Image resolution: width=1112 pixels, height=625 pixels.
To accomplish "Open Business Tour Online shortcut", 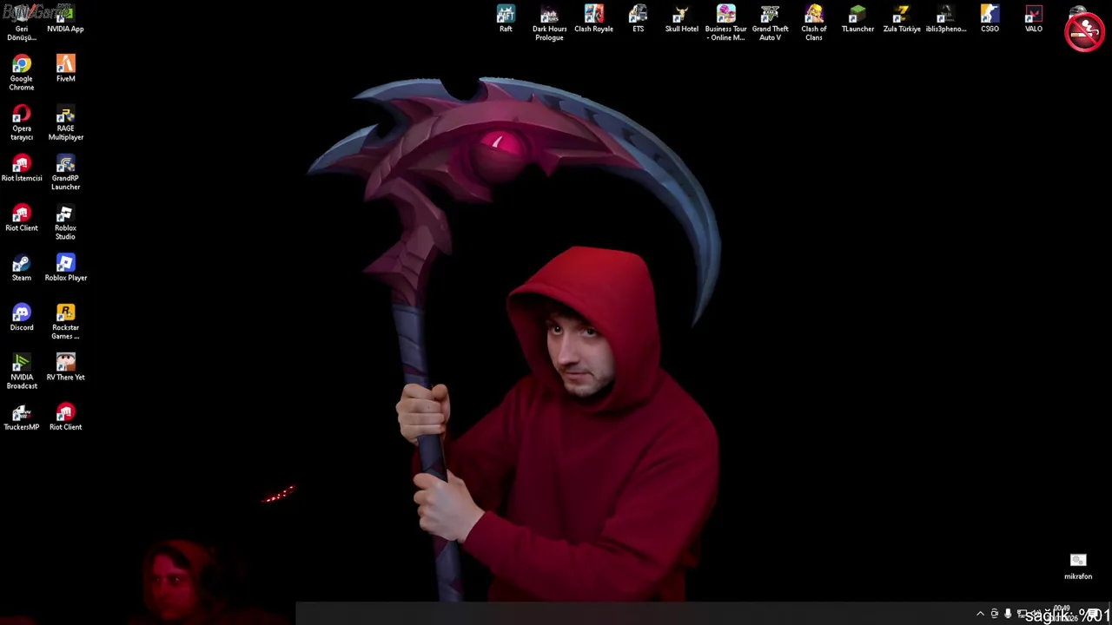I will pyautogui.click(x=725, y=23).
